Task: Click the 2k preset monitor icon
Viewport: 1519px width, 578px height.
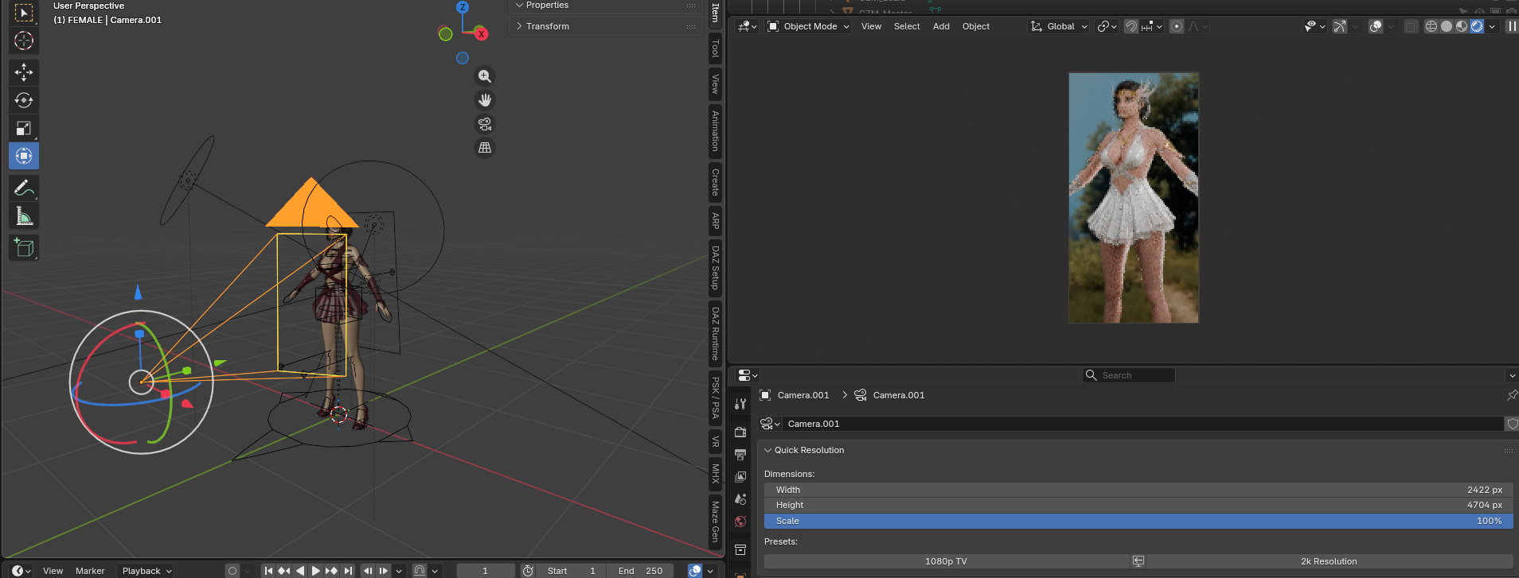Action: click(x=1138, y=561)
